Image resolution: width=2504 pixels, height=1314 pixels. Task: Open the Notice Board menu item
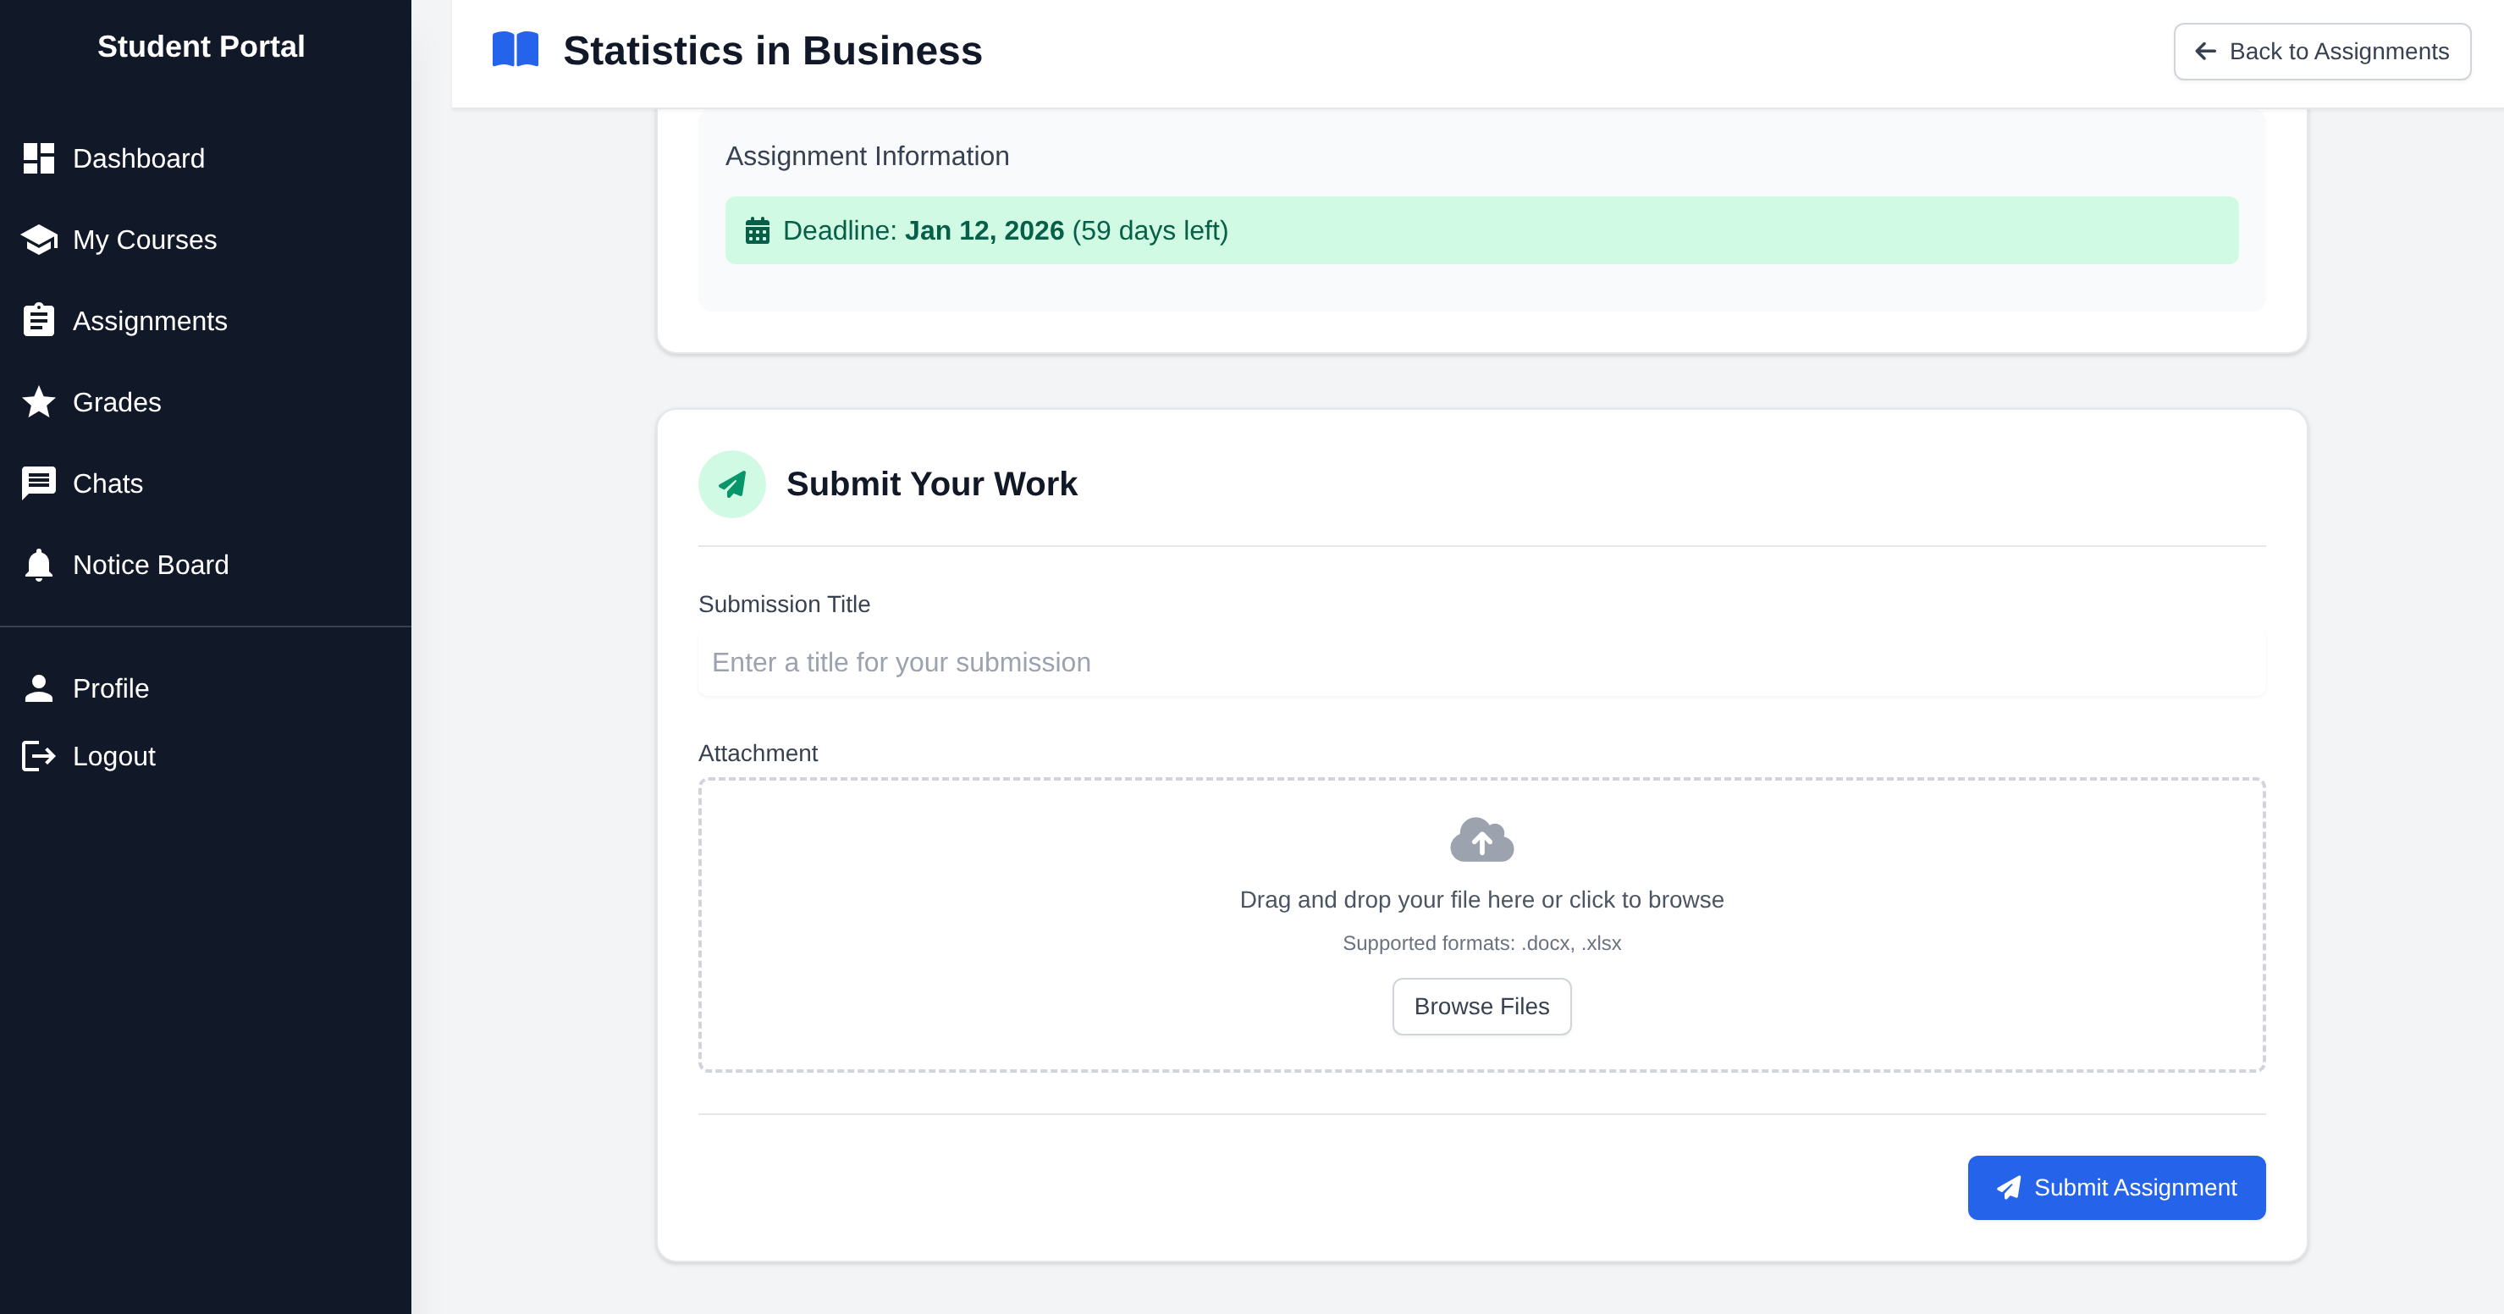151,565
